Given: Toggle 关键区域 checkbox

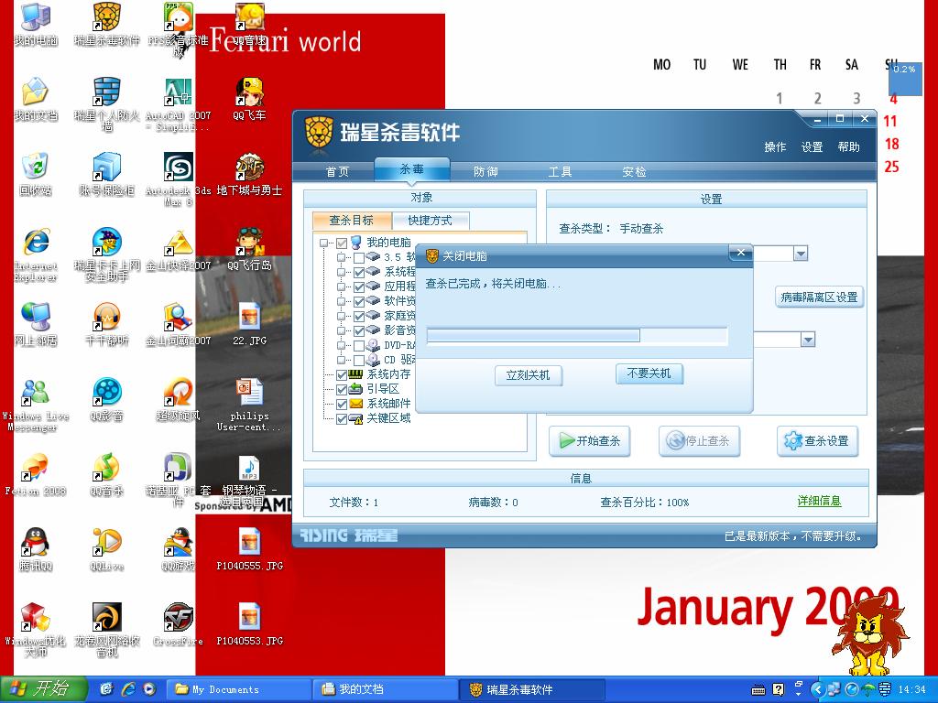Looking at the screenshot, I should pos(342,418).
